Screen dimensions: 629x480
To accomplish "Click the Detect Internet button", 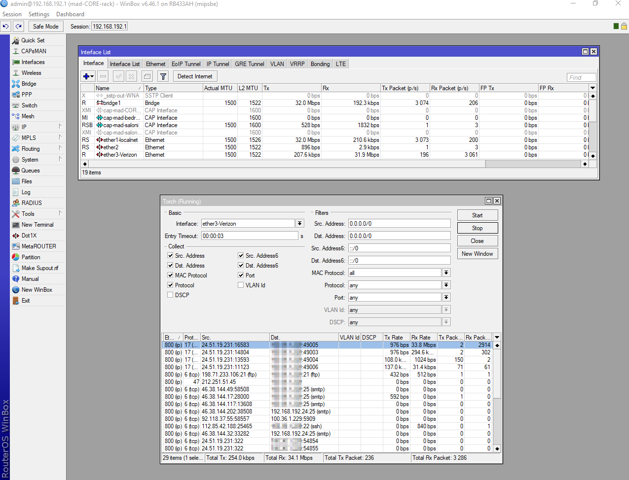I will 195,76.
